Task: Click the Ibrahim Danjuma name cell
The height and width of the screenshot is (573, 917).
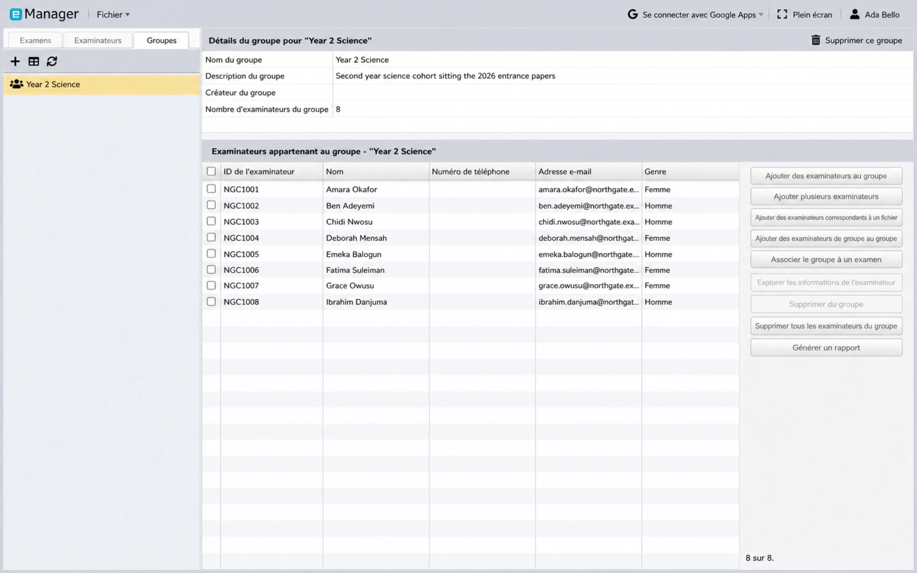Action: (376, 302)
